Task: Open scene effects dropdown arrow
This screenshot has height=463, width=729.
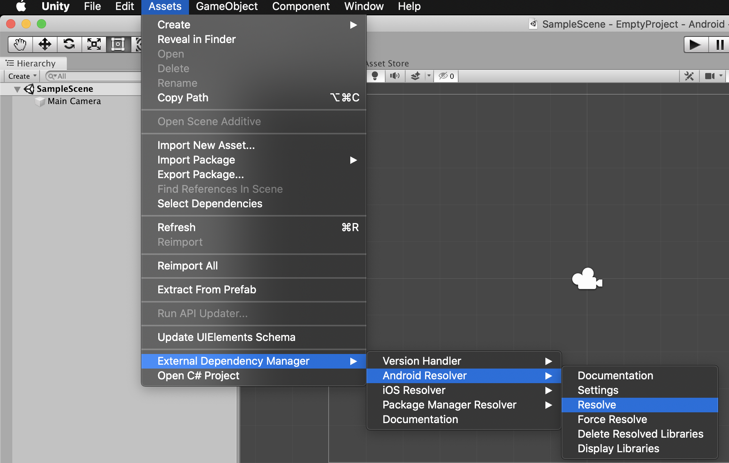Action: 429,76
